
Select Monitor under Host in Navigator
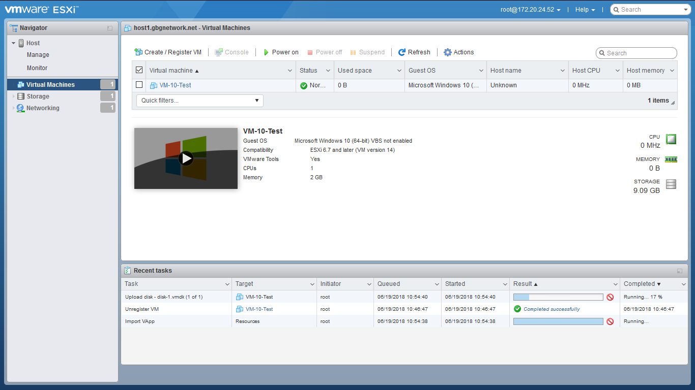[37, 68]
